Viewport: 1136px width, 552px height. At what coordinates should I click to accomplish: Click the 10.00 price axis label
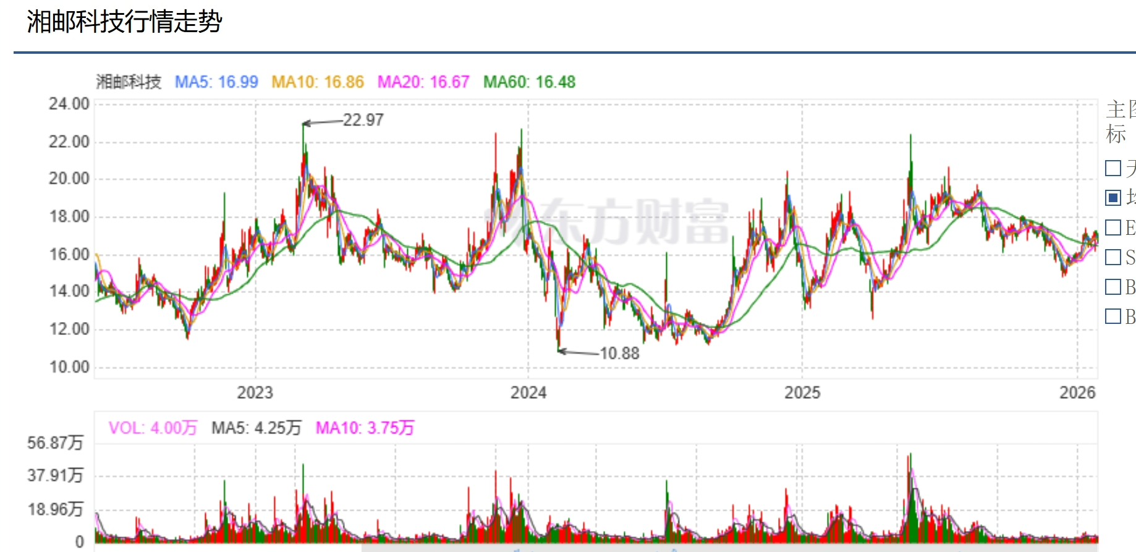(x=69, y=367)
